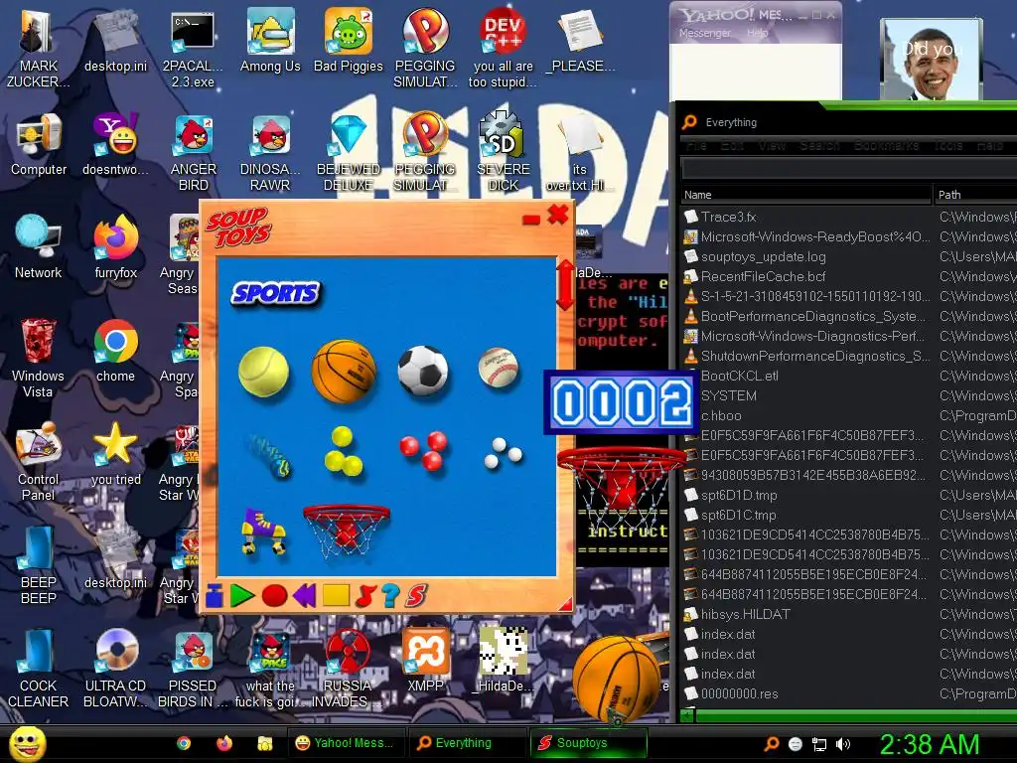Open the View menu in Everything
Image resolution: width=1017 pixels, height=763 pixels.
772,145
